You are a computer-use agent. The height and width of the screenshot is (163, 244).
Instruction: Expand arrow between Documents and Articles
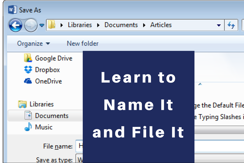tap(144, 25)
